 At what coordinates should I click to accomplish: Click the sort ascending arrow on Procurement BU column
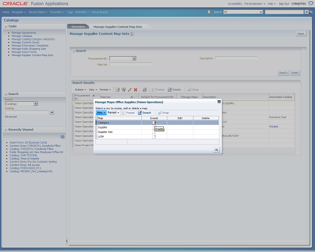94,95
